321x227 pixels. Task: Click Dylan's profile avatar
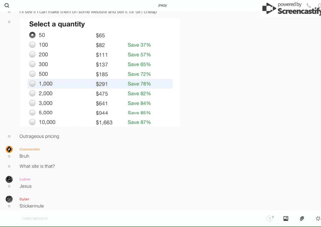point(9,199)
